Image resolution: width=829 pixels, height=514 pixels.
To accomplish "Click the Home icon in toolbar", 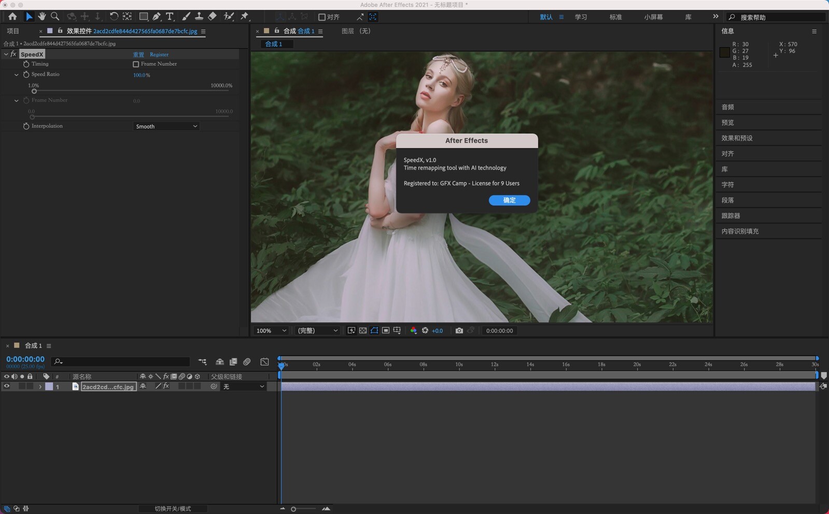I will pos(12,17).
